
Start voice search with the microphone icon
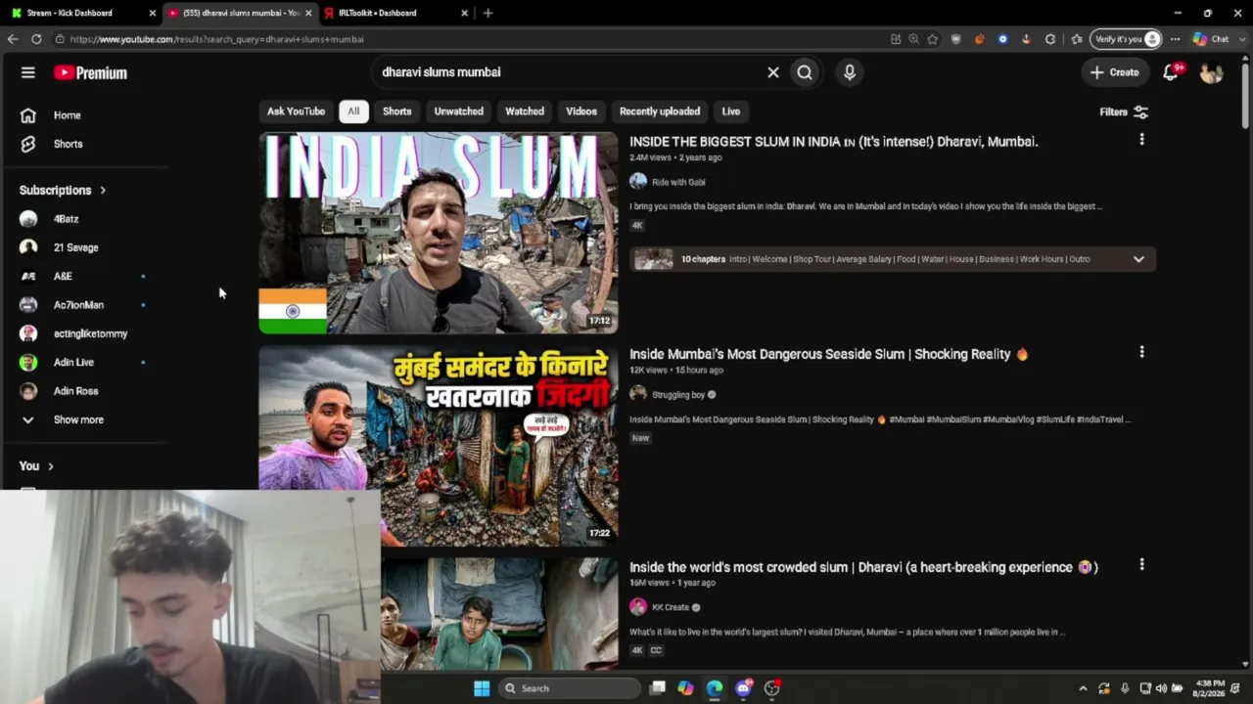[x=850, y=72]
